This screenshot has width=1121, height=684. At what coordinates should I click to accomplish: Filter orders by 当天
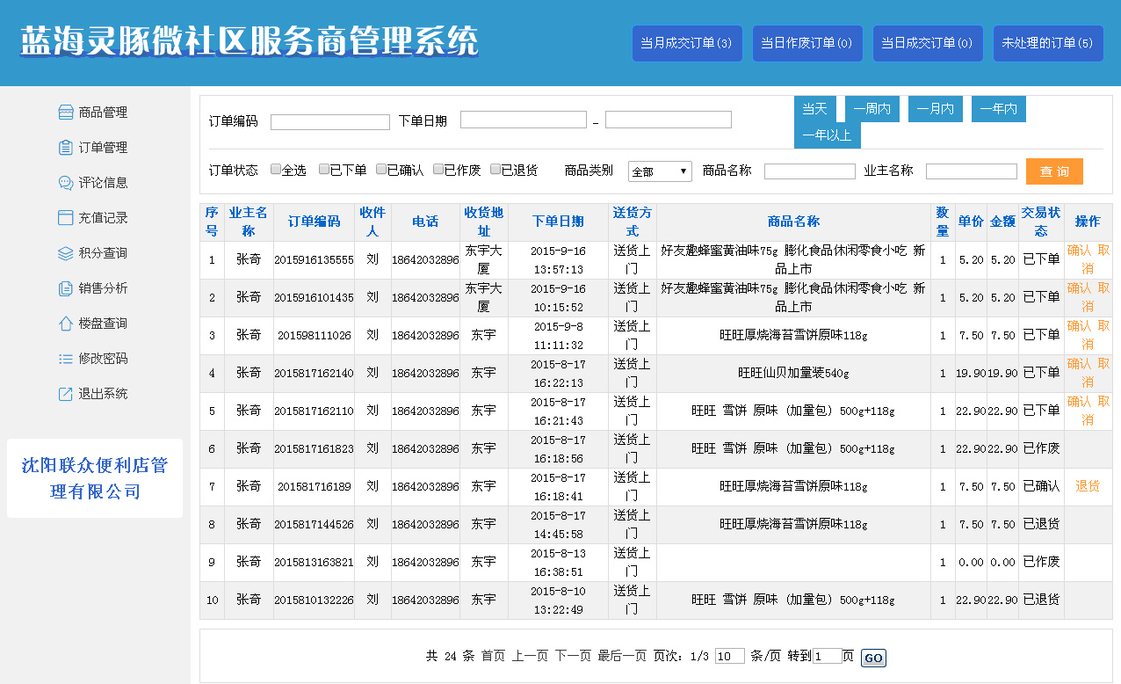pyautogui.click(x=814, y=109)
